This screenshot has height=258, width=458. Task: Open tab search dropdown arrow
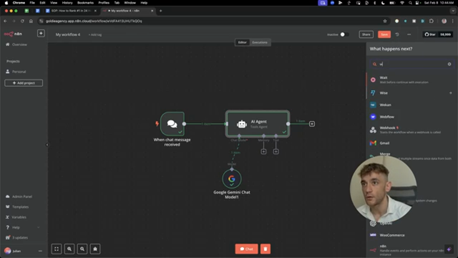click(x=452, y=11)
